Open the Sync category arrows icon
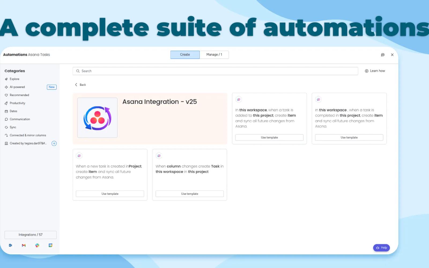 6,127
